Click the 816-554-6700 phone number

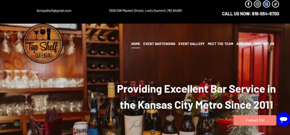265,14
